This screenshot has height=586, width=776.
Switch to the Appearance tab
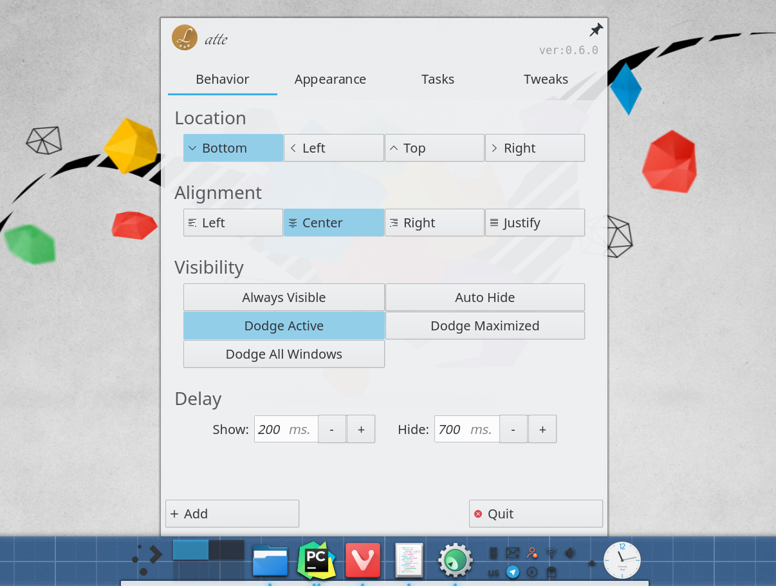pos(330,79)
